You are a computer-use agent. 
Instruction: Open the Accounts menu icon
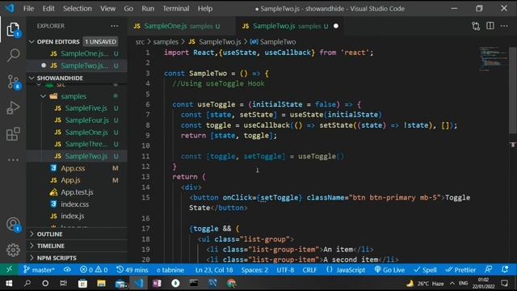tap(13, 225)
